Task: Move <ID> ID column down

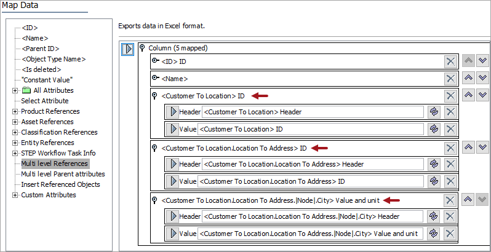Action: tap(482, 61)
